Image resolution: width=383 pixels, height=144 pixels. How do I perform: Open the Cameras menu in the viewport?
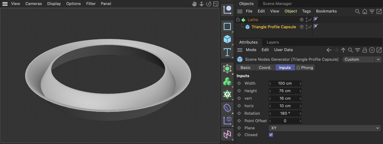coord(34,4)
